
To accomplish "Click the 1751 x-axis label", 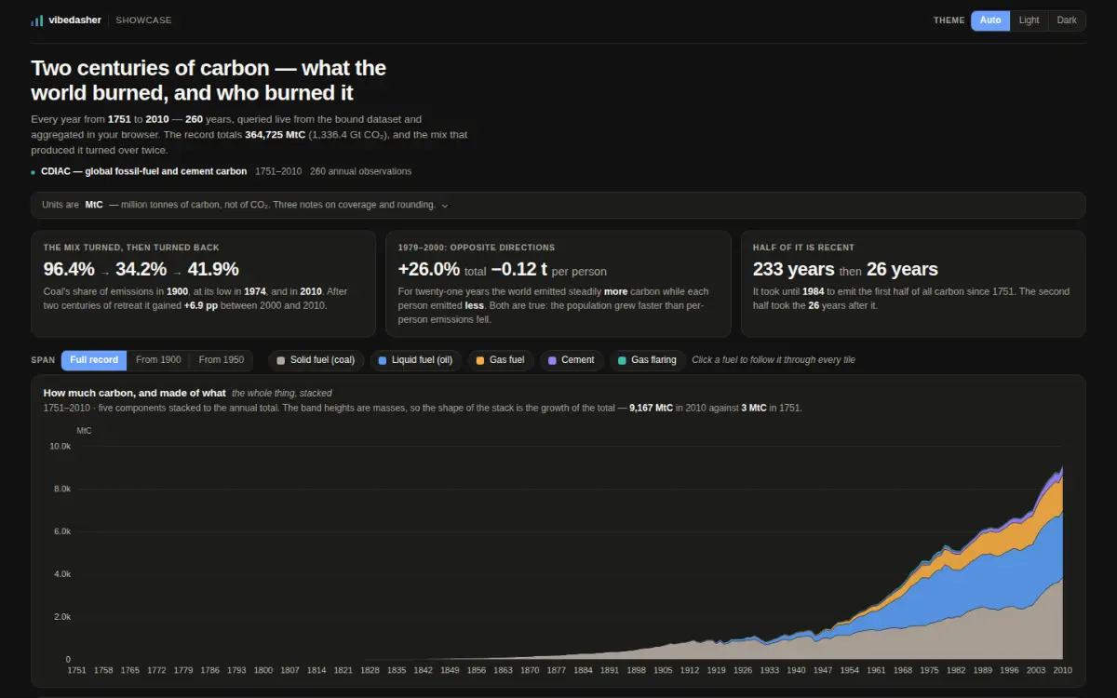I will (x=77, y=670).
